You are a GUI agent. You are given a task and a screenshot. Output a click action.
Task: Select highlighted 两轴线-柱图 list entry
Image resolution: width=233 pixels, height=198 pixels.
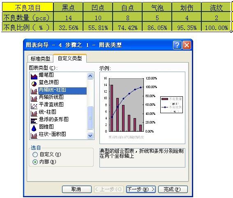click(x=62, y=91)
